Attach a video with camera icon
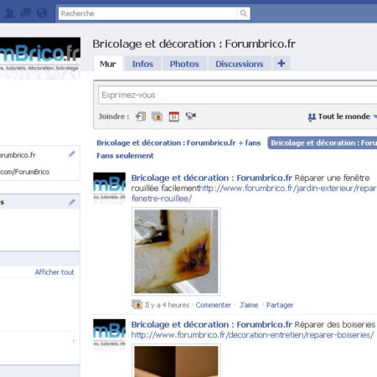The width and height of the screenshot is (377, 377). point(191,116)
